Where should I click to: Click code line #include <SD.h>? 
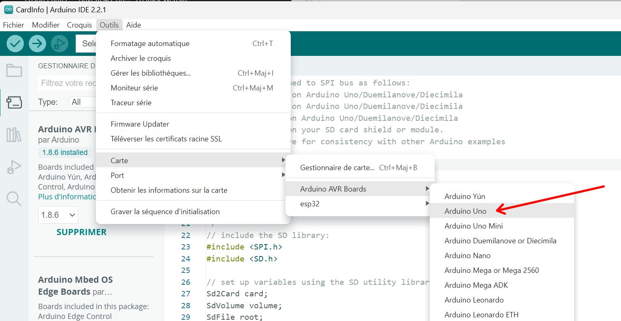(242, 259)
